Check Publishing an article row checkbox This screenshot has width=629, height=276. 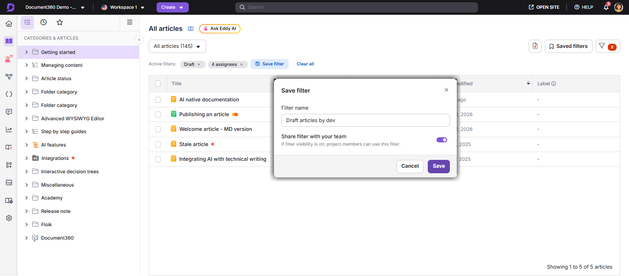(158, 114)
